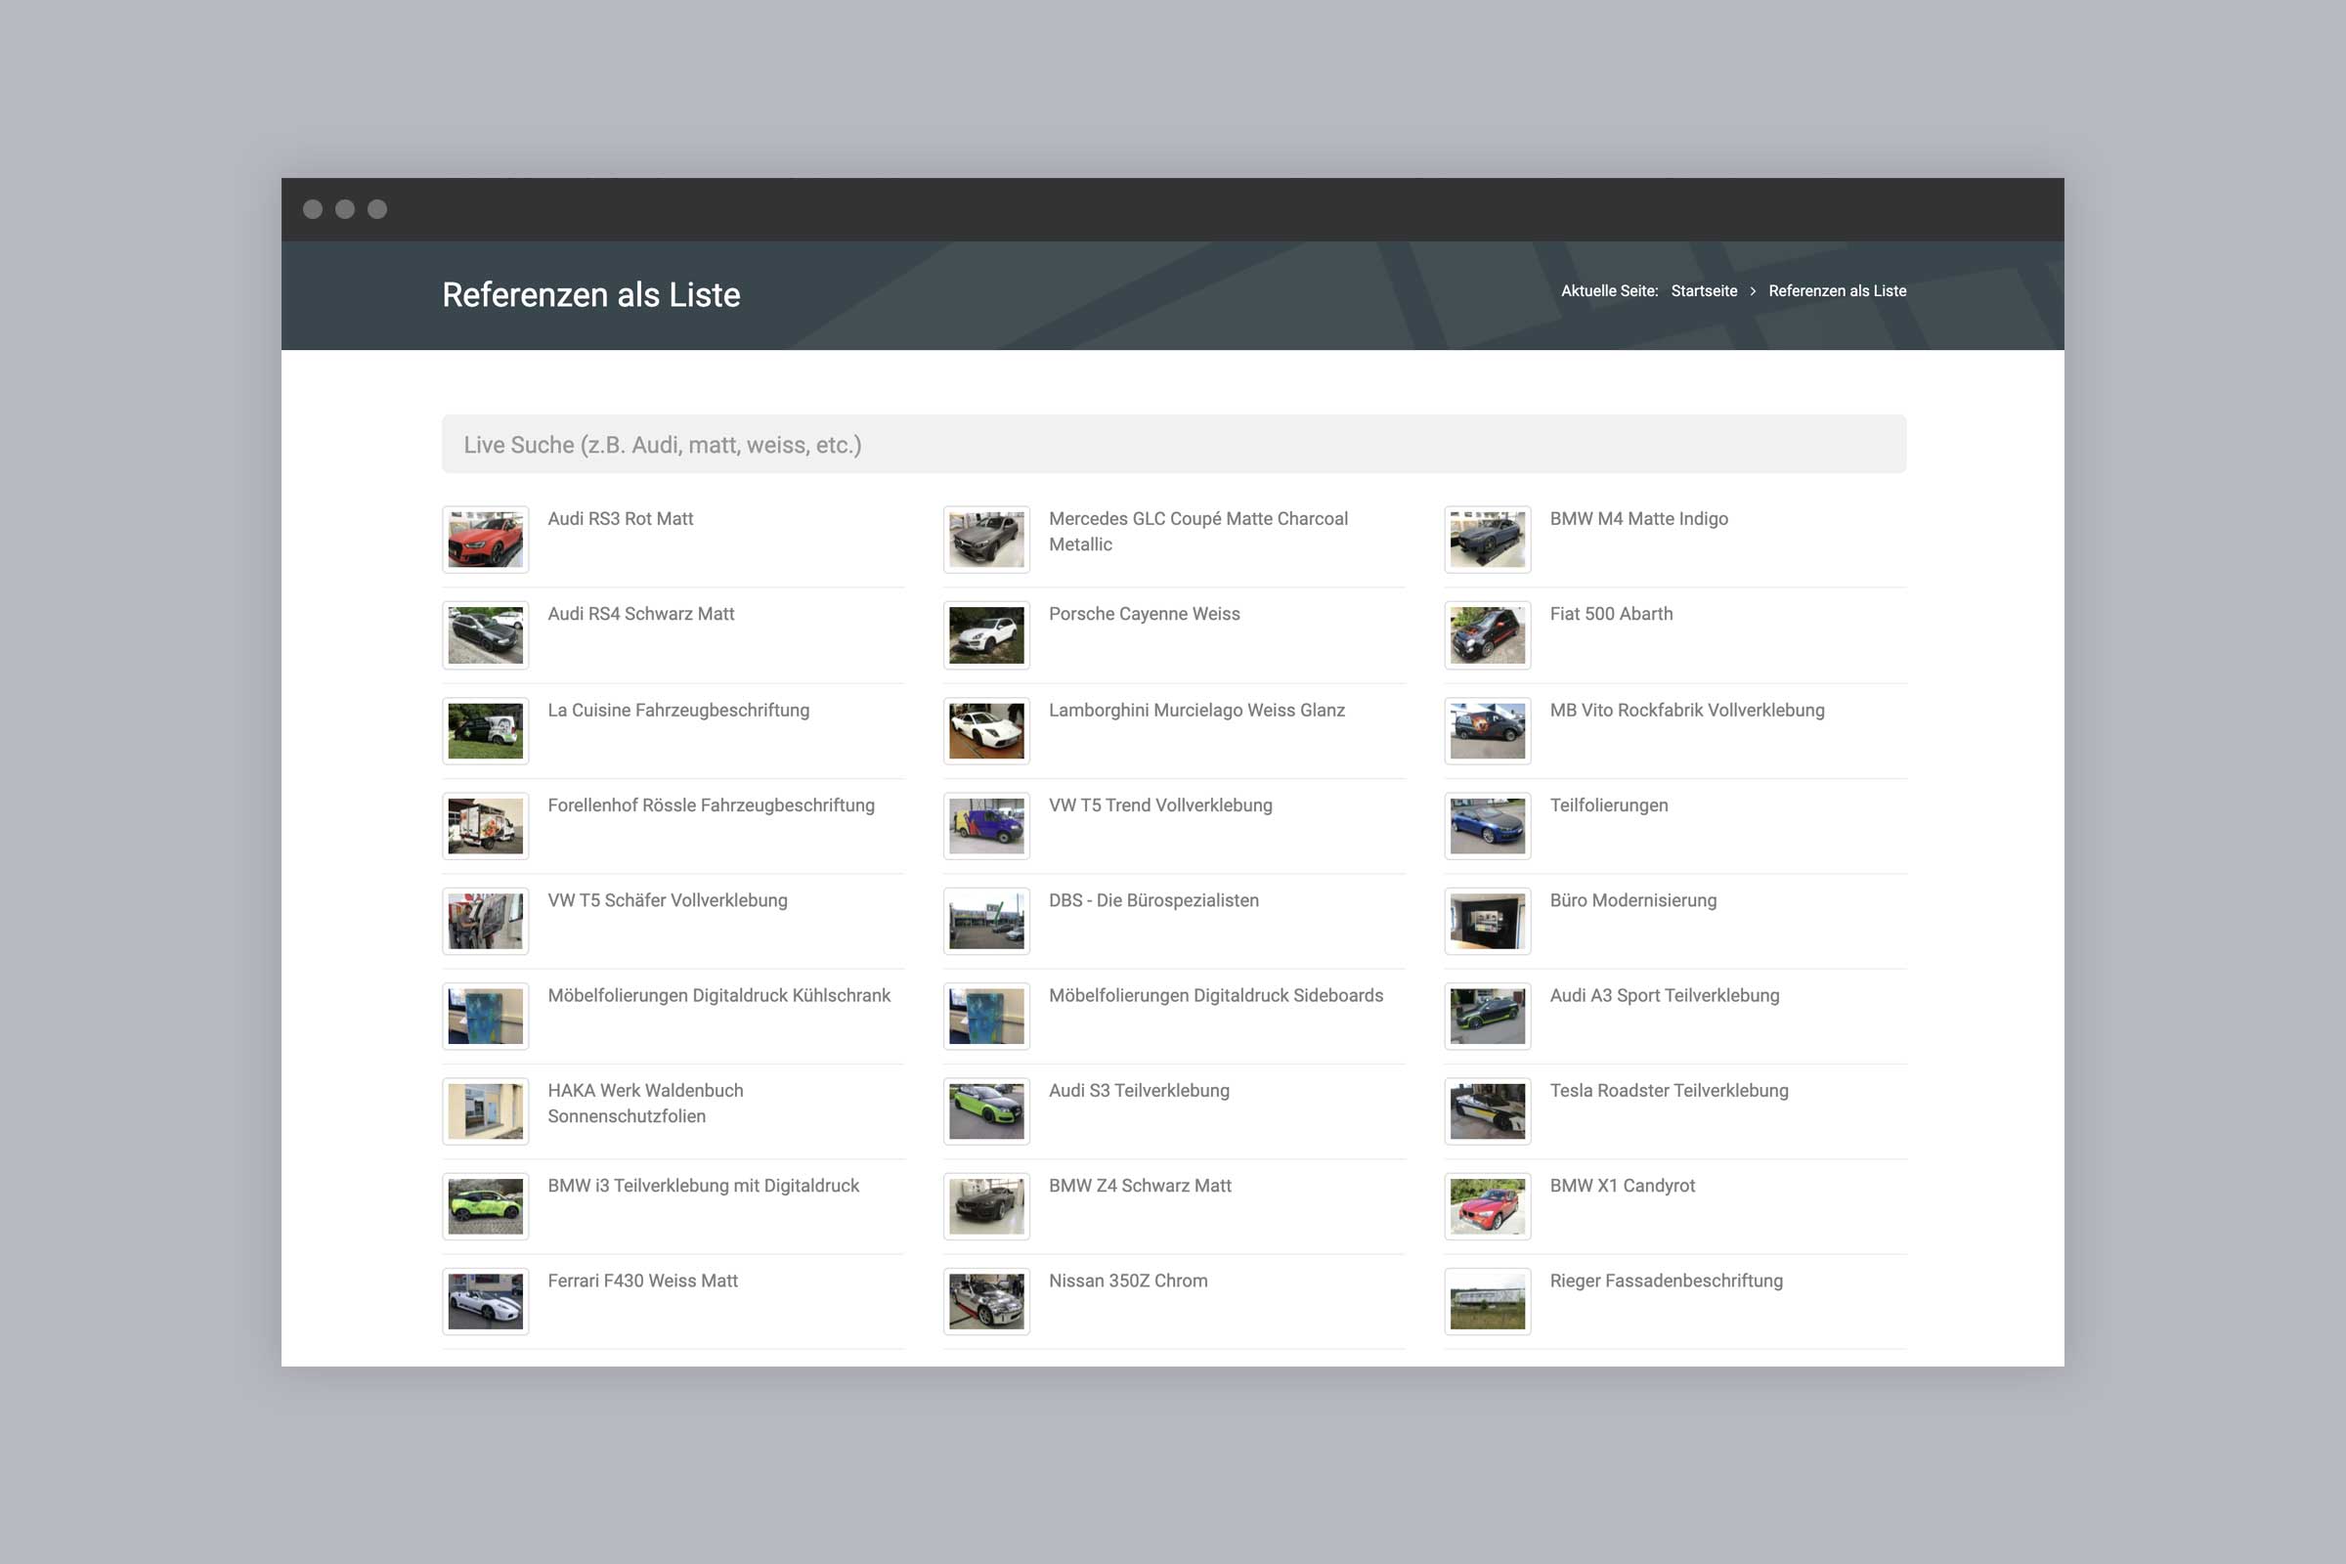The width and height of the screenshot is (2346, 1564).
Task: Click the Audi RS3 Rot Matt thumbnail
Action: click(x=485, y=540)
